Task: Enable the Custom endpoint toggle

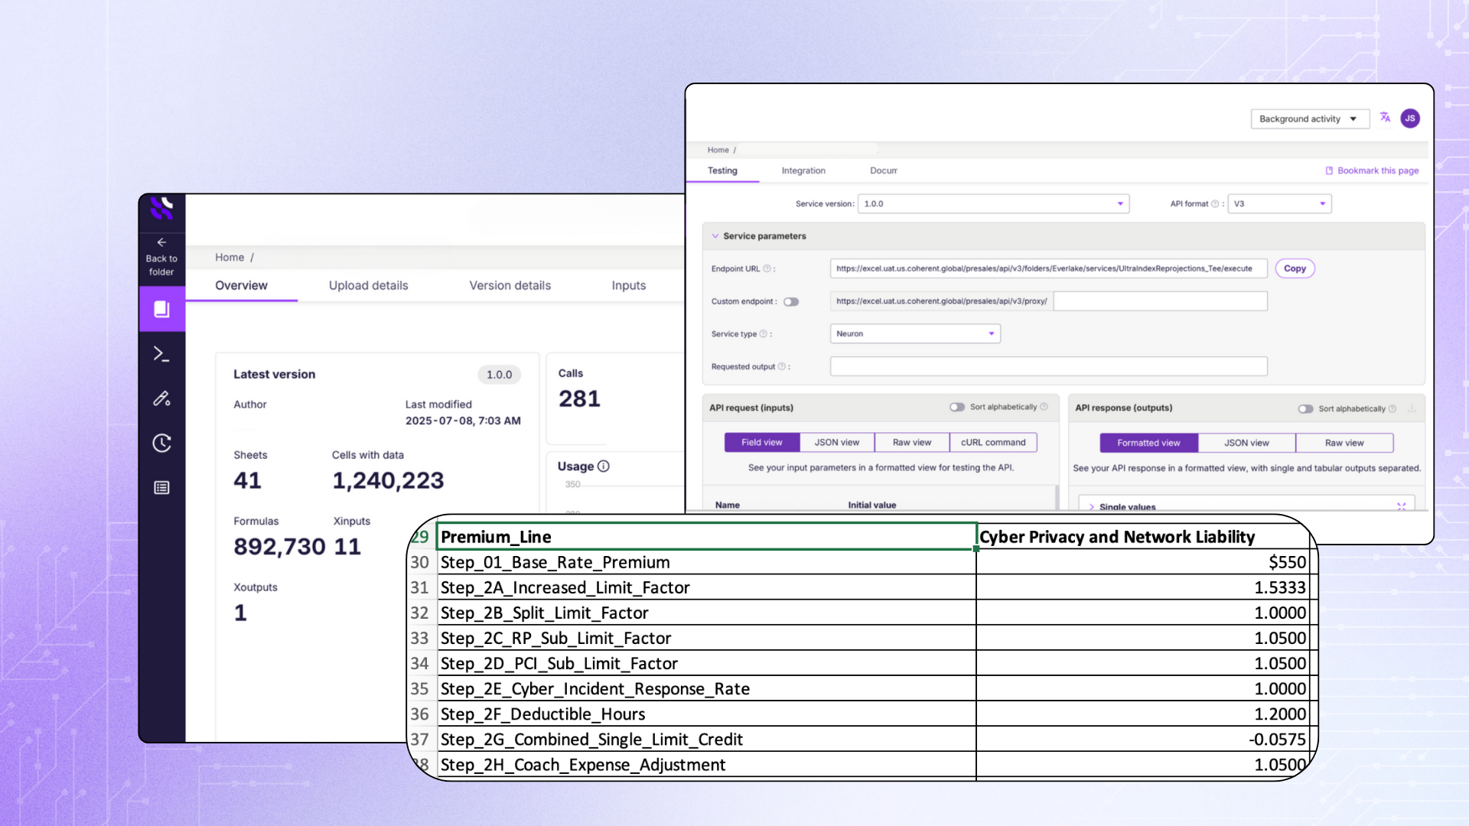Action: [792, 301]
